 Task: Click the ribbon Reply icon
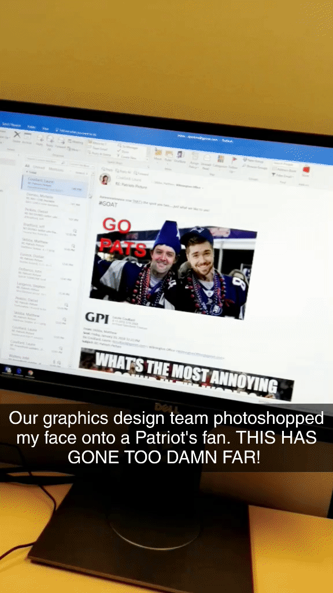[x=40, y=138]
